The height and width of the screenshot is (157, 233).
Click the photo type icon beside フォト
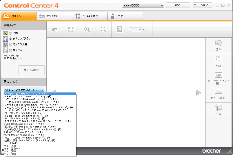tap(5, 33)
